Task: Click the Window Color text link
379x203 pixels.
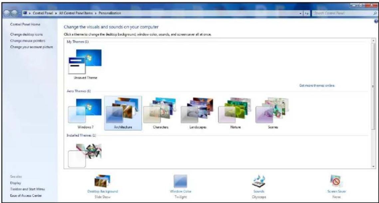Action: 181,191
